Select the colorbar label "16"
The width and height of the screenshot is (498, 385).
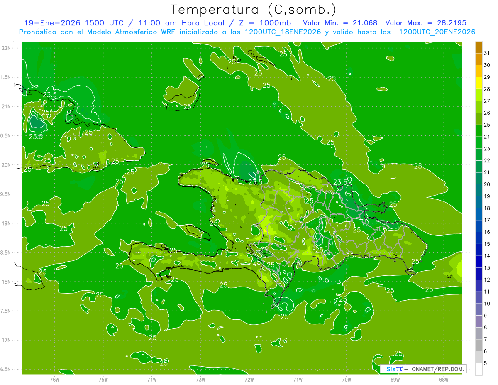pos(487,232)
